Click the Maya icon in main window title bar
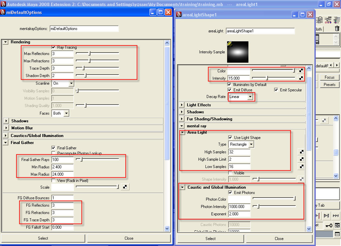This screenshot has width=341, height=246. 3,4
